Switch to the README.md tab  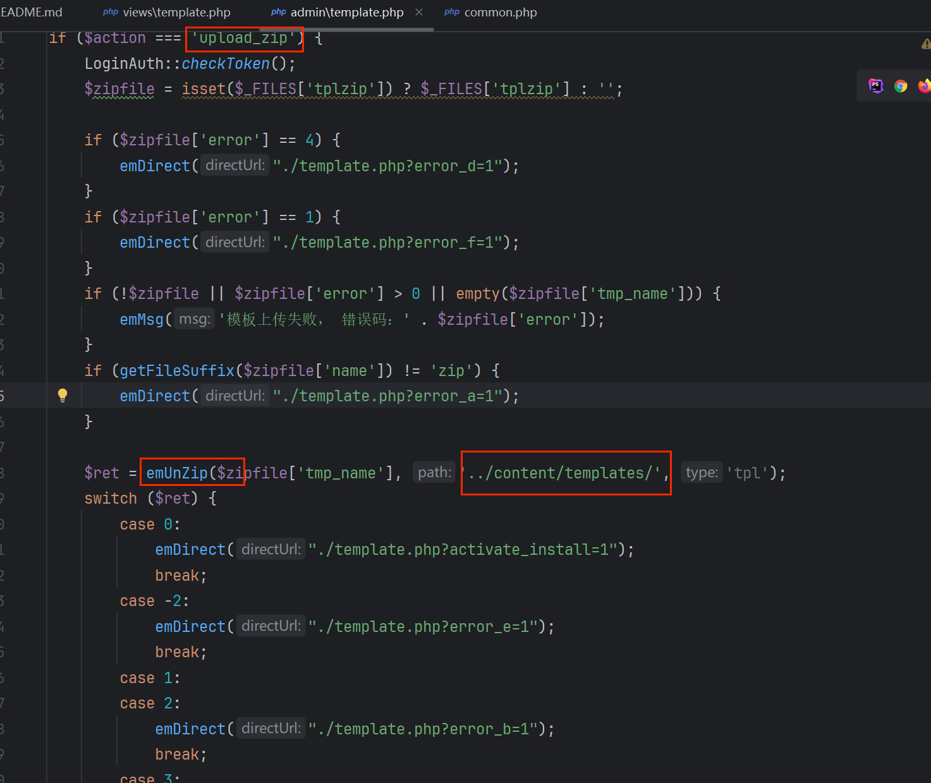(32, 13)
